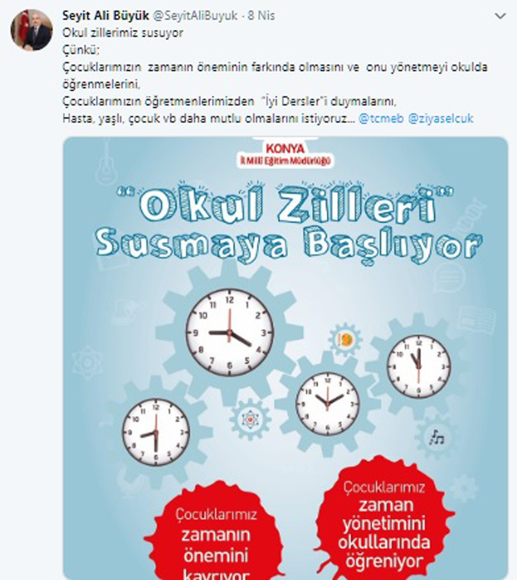517x580 pixels.
Task: Open the tweet's 8 Nis timestamp
Action: (261, 15)
